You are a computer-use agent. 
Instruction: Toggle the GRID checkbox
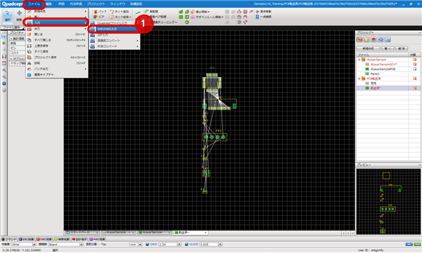[x=147, y=245]
